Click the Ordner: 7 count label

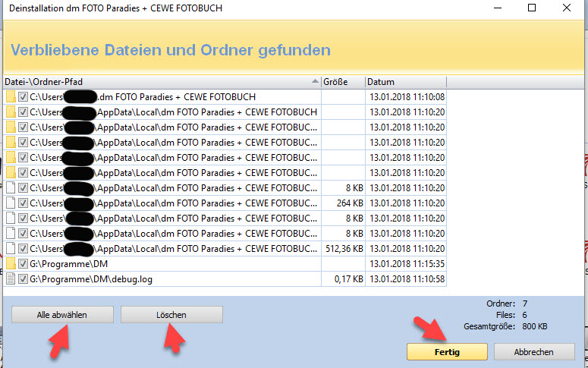pyautogui.click(x=507, y=304)
